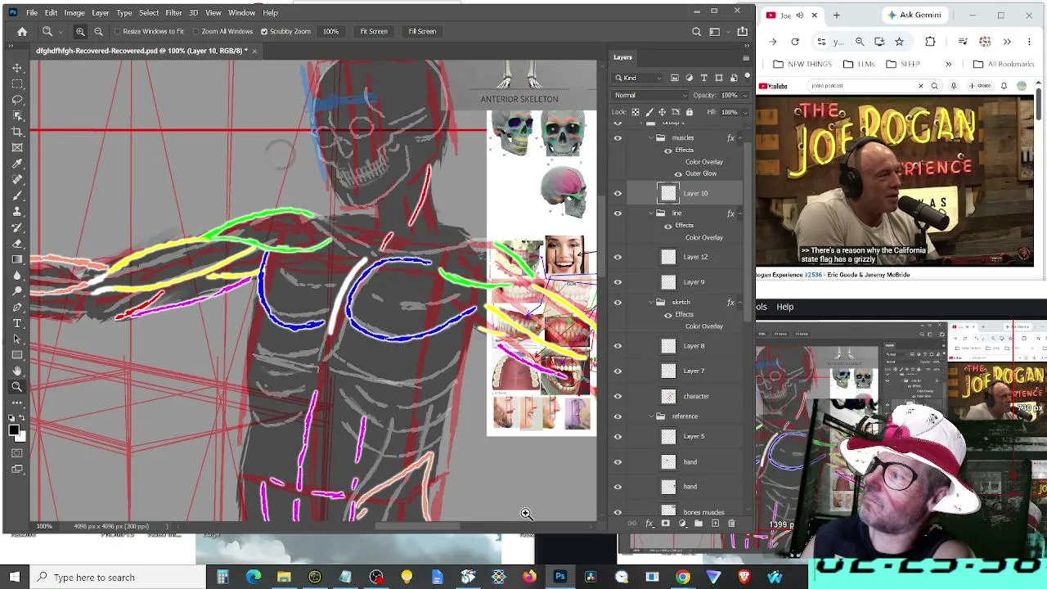1047x589 pixels.
Task: Open the Fill value dropdown arrow
Action: (x=744, y=112)
